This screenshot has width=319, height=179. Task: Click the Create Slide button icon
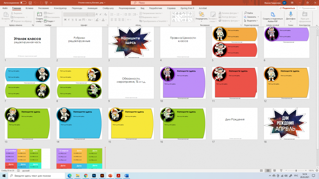coord(39,15)
